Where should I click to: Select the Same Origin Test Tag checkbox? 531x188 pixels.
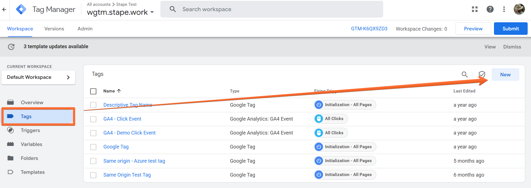(93, 175)
